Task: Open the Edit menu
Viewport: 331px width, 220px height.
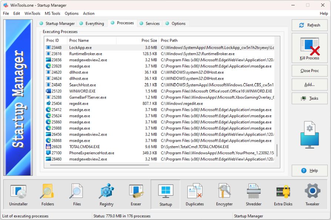Action: [16, 14]
